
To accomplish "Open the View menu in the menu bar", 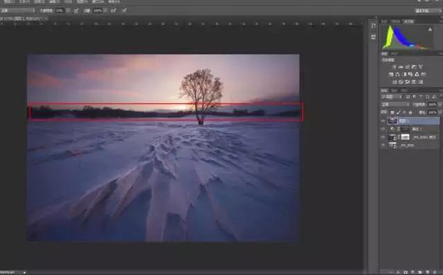I will tap(82, 1).
